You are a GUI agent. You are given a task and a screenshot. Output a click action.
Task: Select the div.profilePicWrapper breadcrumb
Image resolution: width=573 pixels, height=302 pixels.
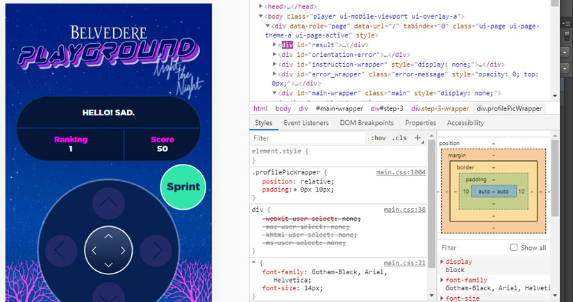pos(509,108)
